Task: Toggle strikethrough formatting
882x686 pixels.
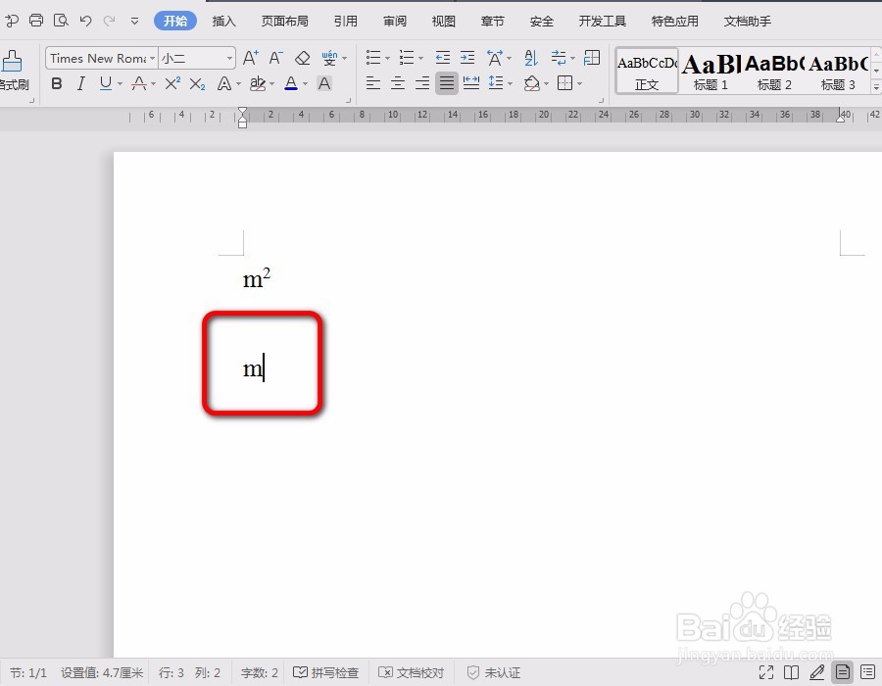Action: click(139, 83)
